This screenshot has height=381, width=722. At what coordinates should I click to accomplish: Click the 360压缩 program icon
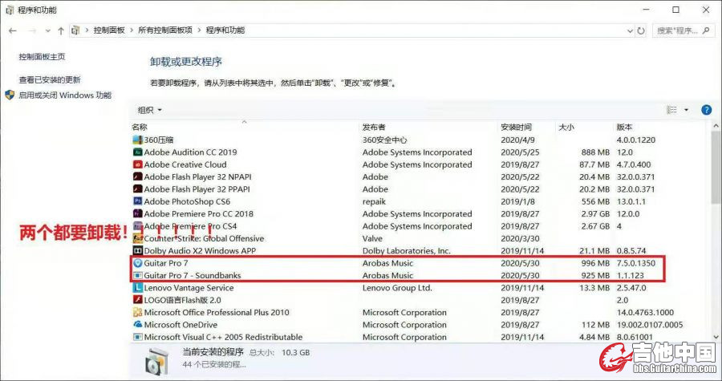(137, 140)
